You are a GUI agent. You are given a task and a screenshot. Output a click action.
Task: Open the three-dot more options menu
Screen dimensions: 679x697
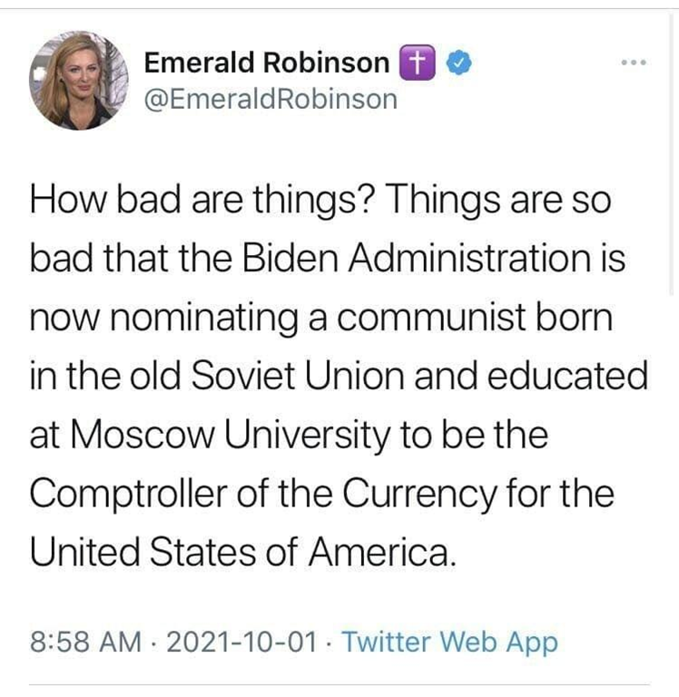pos(634,64)
